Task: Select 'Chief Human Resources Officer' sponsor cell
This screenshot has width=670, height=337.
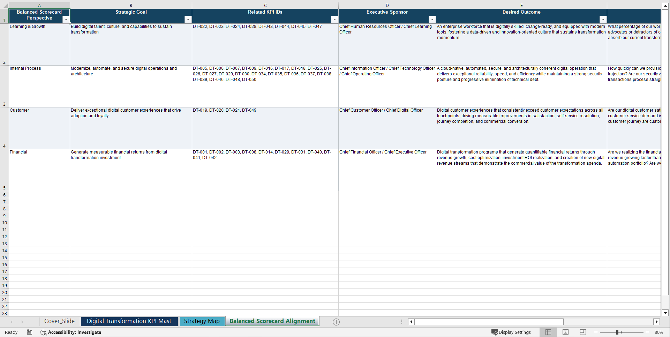Action: tap(387, 44)
